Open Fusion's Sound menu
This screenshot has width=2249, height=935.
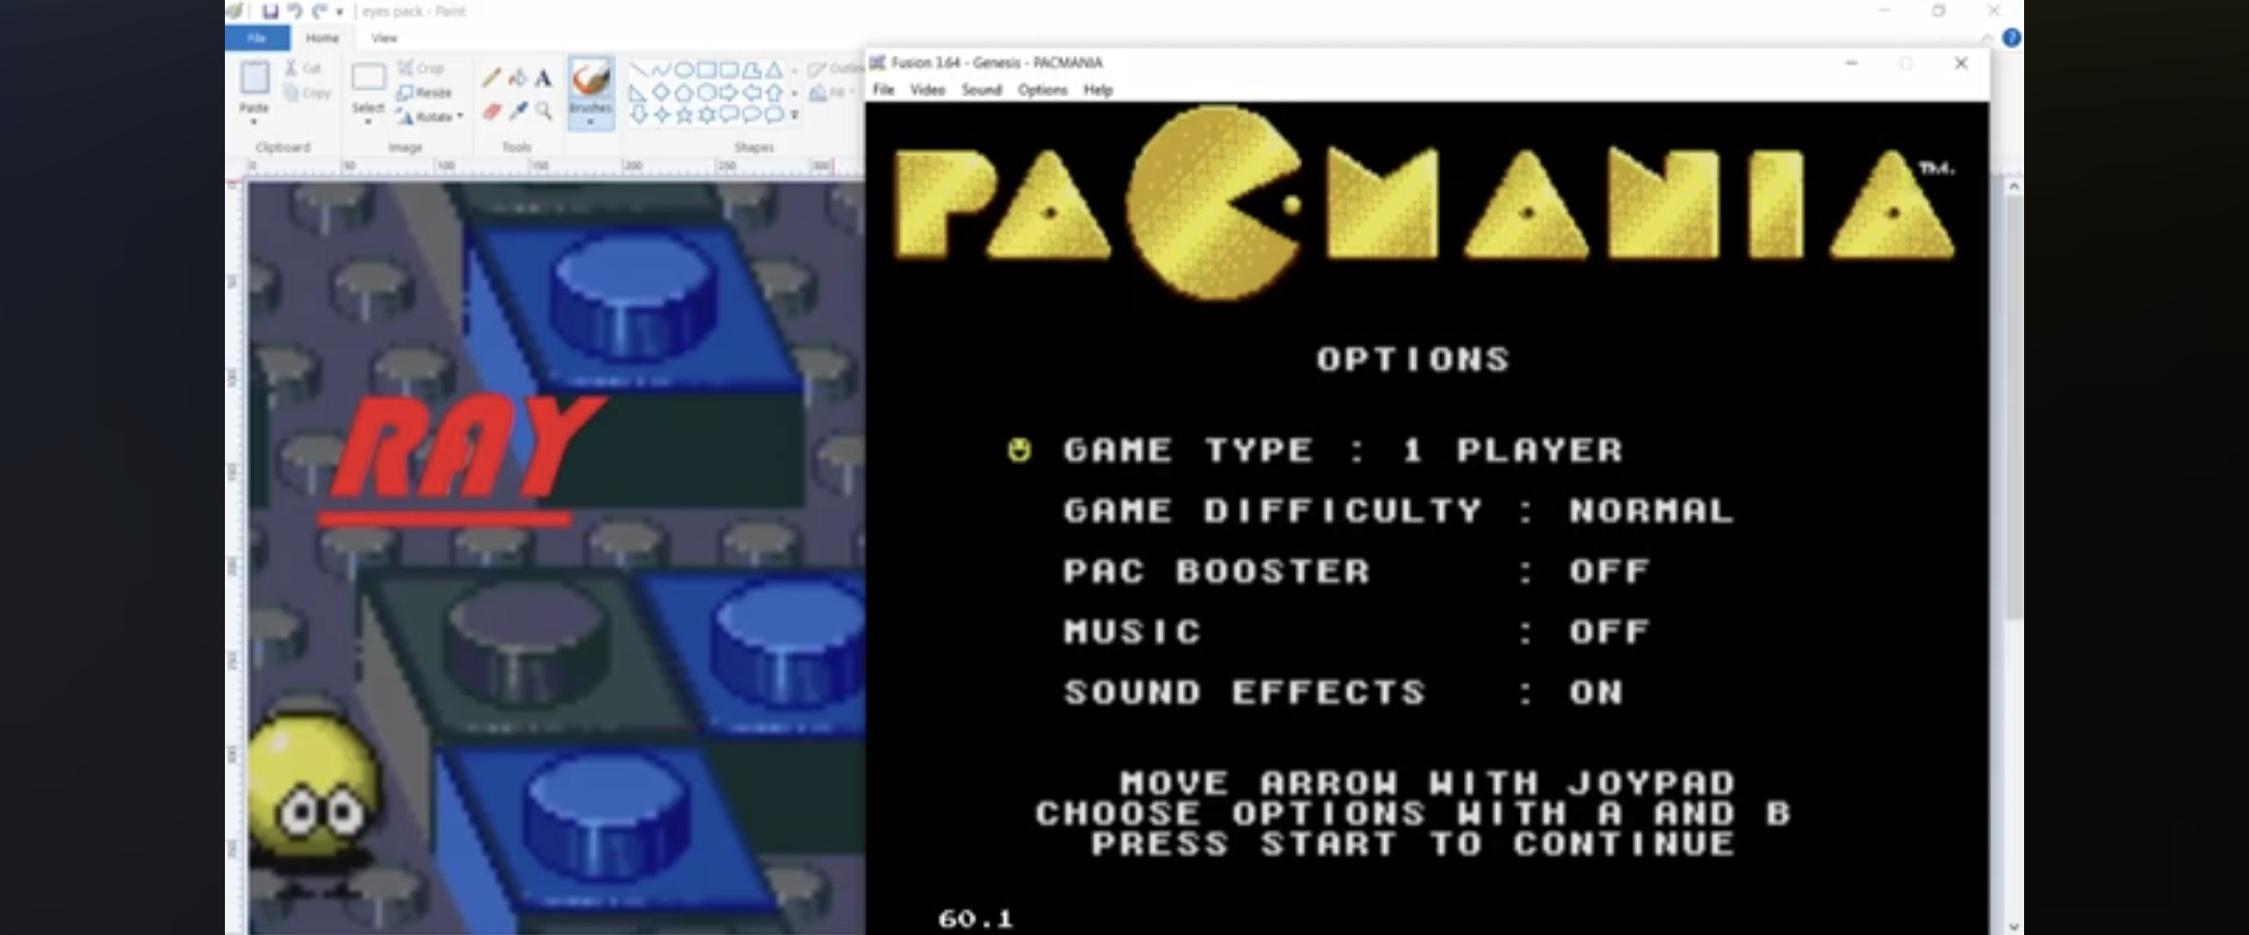[x=981, y=90]
